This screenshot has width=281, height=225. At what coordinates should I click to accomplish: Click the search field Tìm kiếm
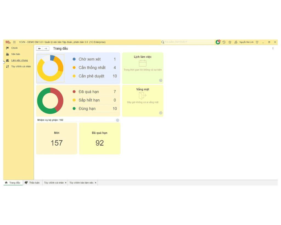[x=189, y=42]
